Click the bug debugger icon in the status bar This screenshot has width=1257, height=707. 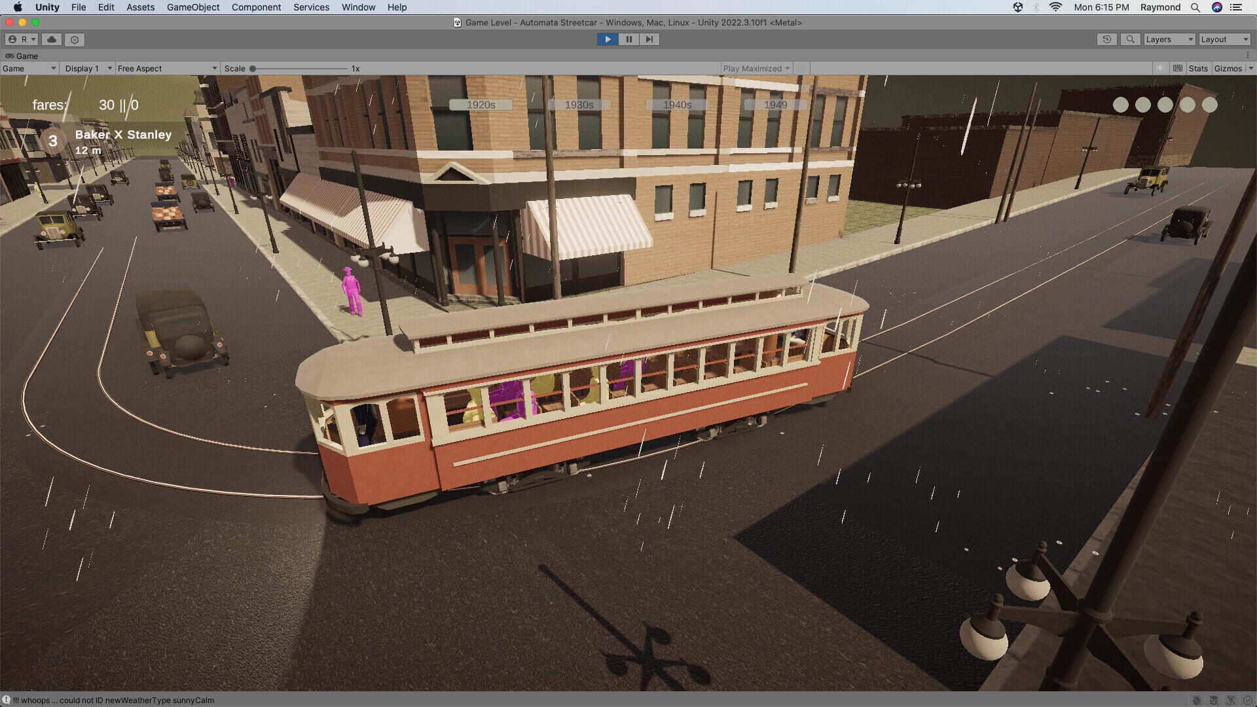1197,700
